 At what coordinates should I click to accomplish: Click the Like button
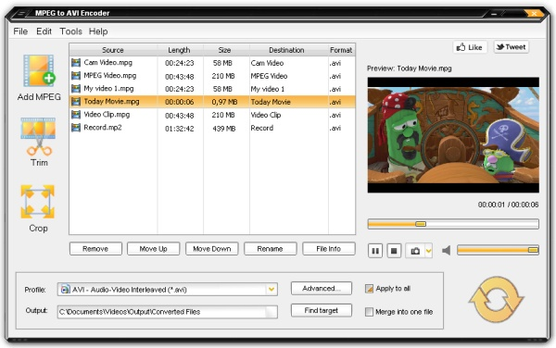pyautogui.click(x=470, y=47)
